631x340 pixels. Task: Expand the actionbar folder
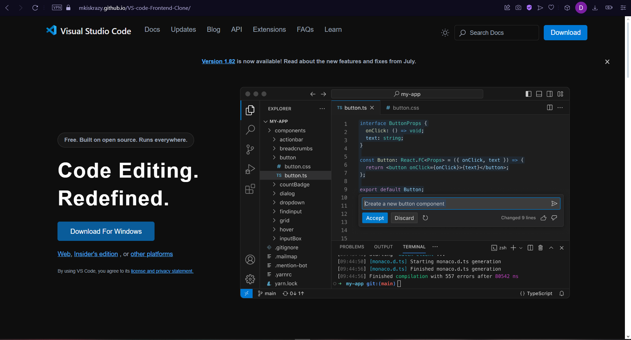(x=274, y=139)
